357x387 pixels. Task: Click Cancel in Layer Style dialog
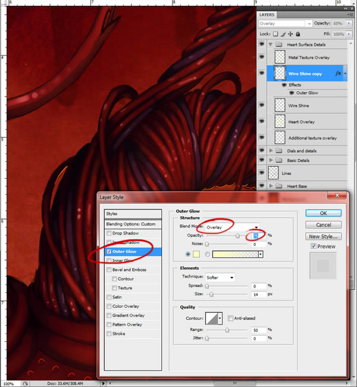[324, 225]
